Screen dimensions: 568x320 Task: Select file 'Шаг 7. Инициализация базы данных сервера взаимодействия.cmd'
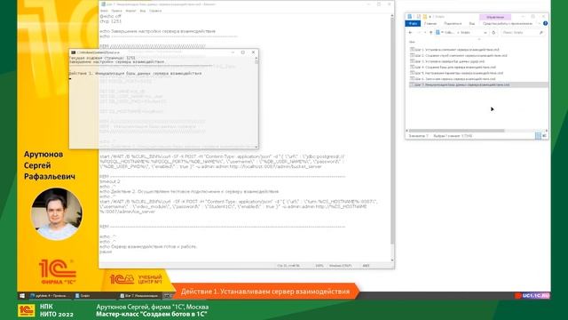point(478,84)
